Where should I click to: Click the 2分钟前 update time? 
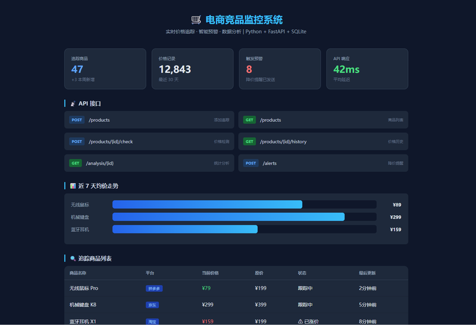point(368,288)
